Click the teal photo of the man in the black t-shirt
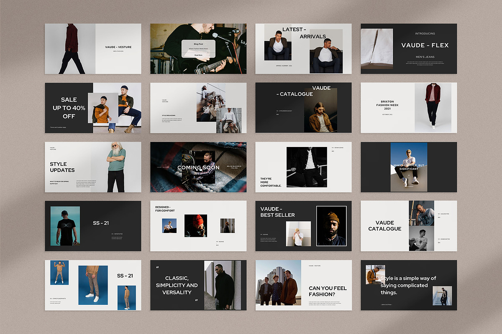The image size is (502, 334). [65, 226]
